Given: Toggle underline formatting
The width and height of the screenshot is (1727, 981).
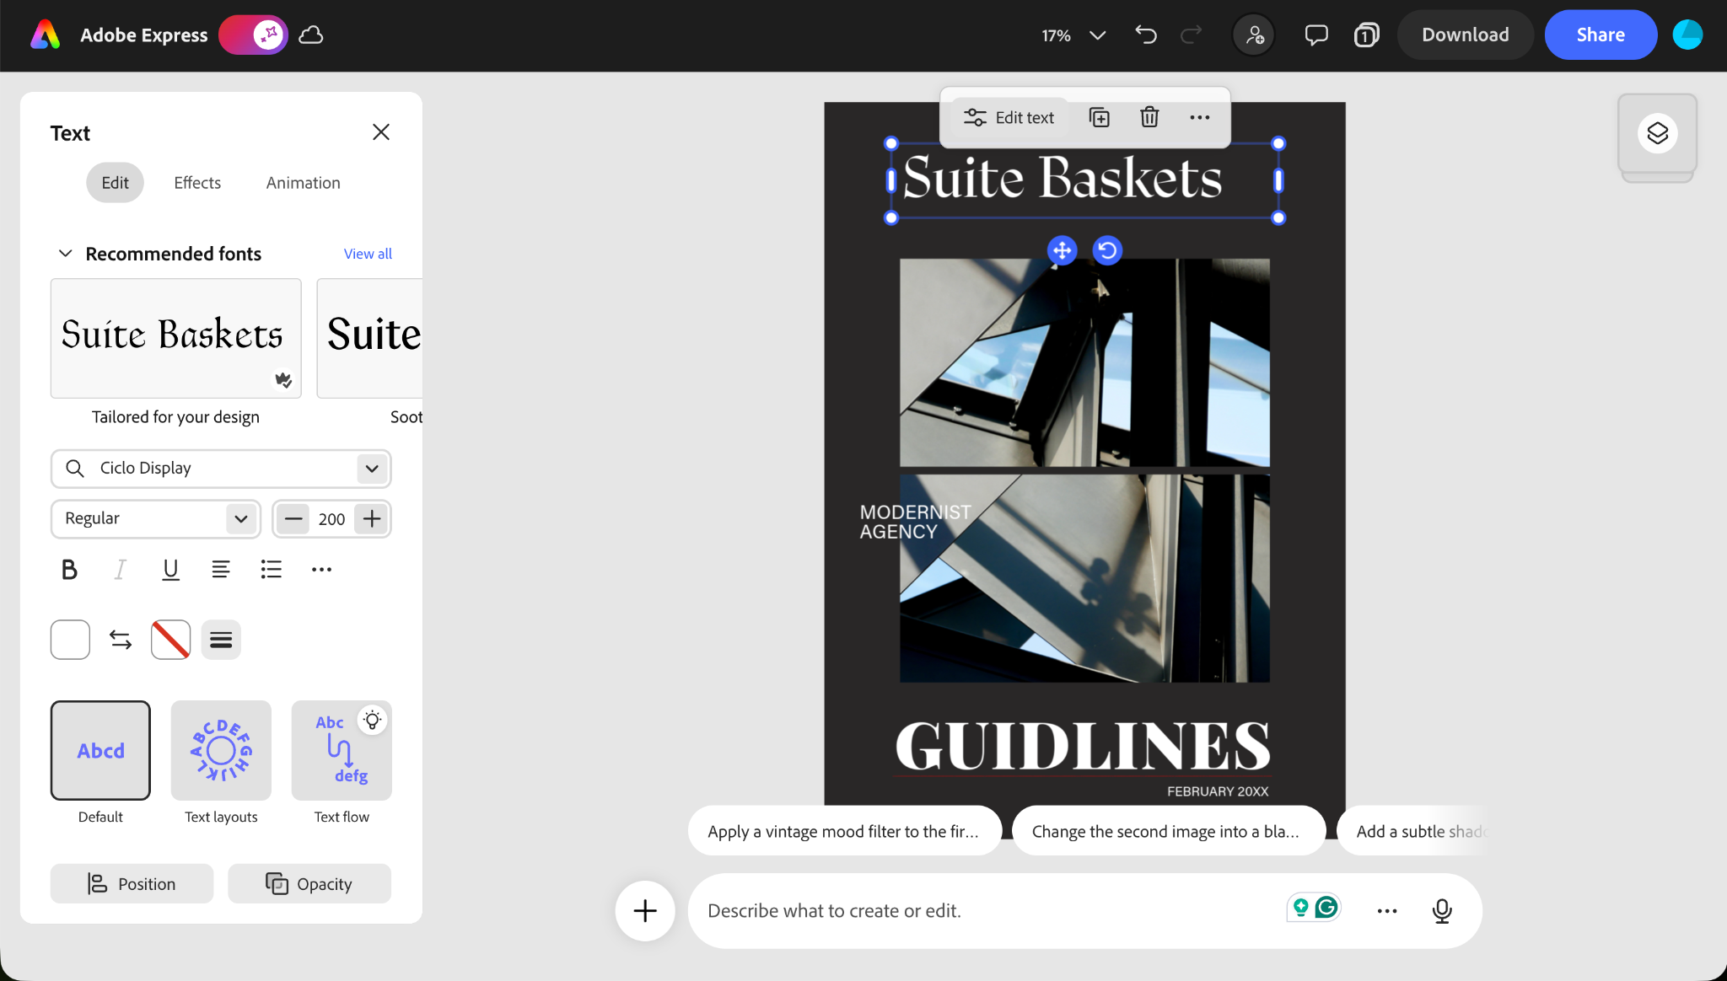Looking at the screenshot, I should coord(170,570).
